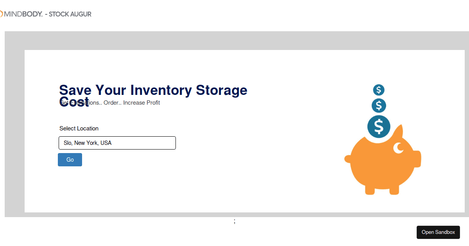Click the smallest top dollar coin icon

click(x=379, y=90)
